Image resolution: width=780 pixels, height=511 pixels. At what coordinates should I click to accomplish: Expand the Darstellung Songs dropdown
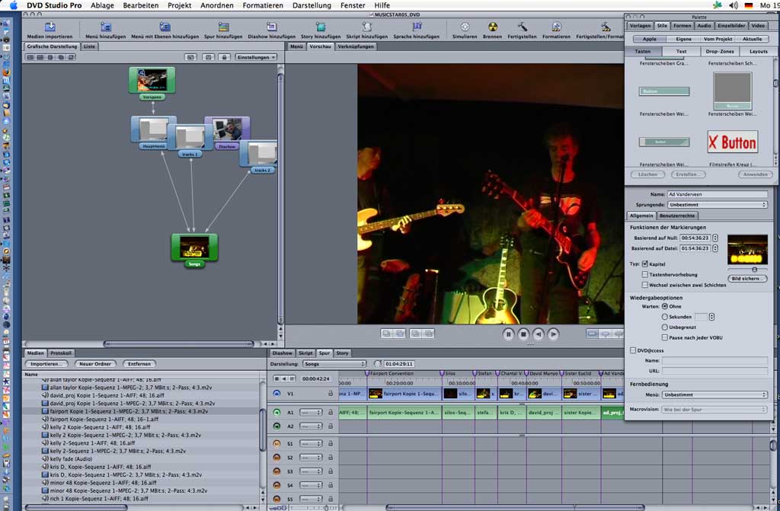334,364
